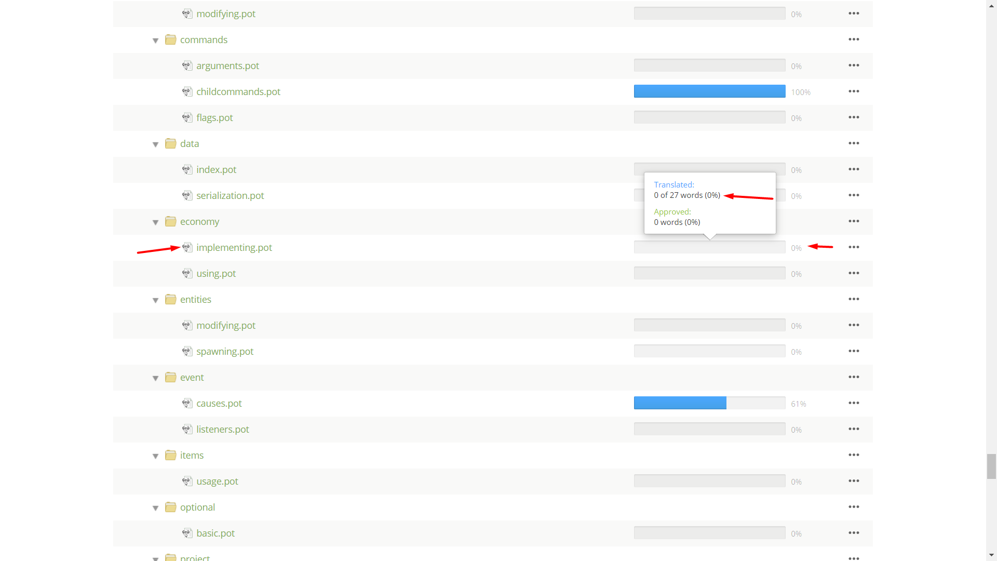Click the file icon beside basic.pot

[187, 533]
